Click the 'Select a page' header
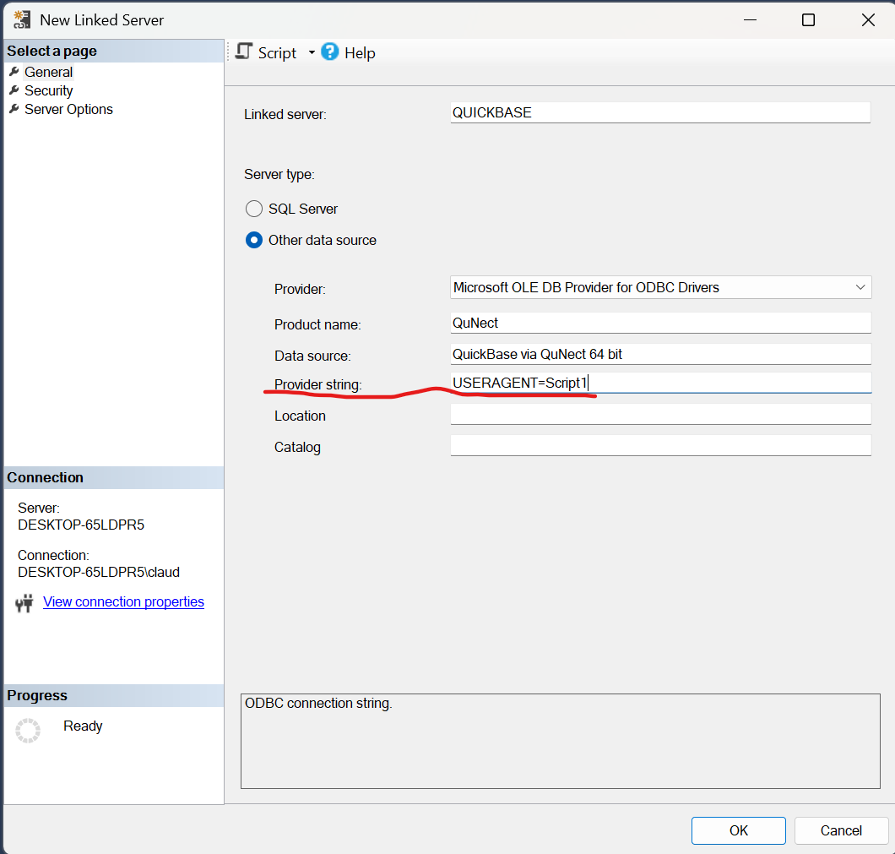895x854 pixels. pos(114,51)
